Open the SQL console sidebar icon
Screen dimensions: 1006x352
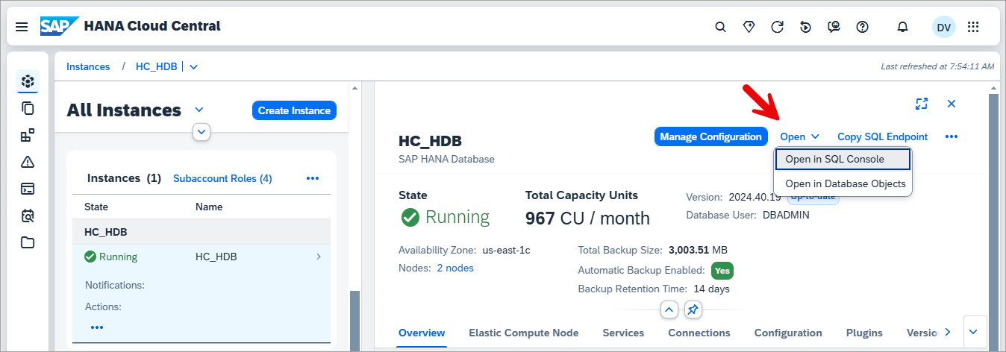click(28, 189)
